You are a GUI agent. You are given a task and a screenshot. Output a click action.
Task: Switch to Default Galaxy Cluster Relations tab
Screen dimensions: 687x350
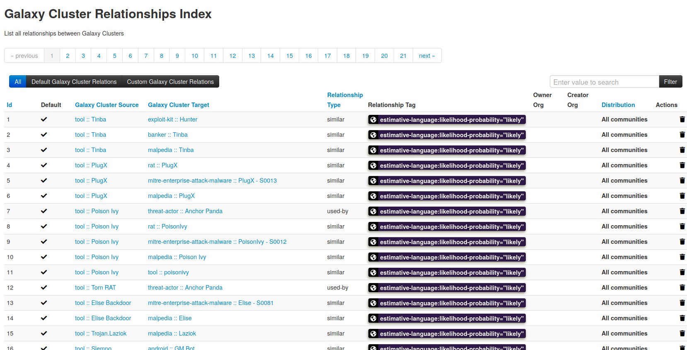click(74, 82)
